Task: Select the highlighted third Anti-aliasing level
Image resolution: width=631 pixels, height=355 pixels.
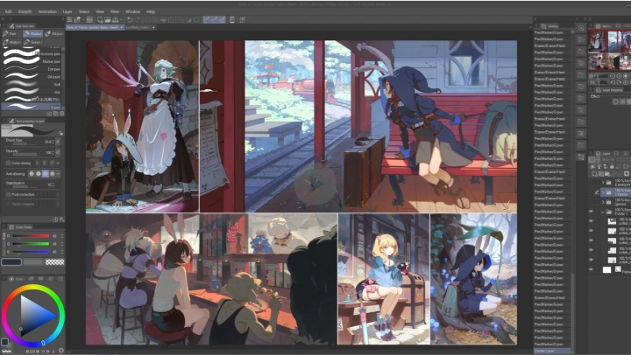Action: point(46,174)
